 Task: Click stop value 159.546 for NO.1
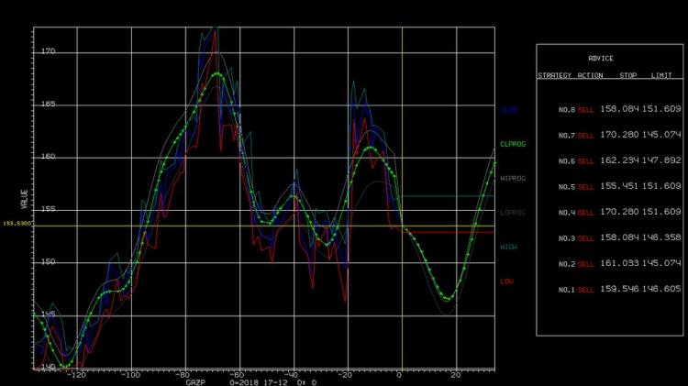pyautogui.click(x=619, y=289)
